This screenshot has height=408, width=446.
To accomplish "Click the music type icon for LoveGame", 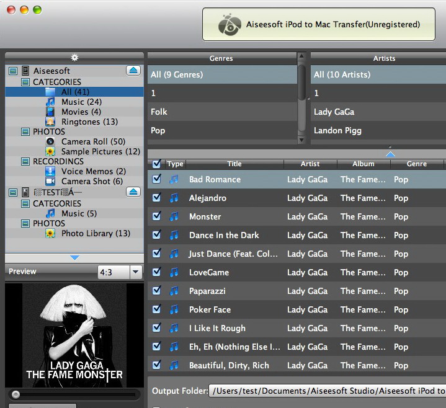I will 174,272.
